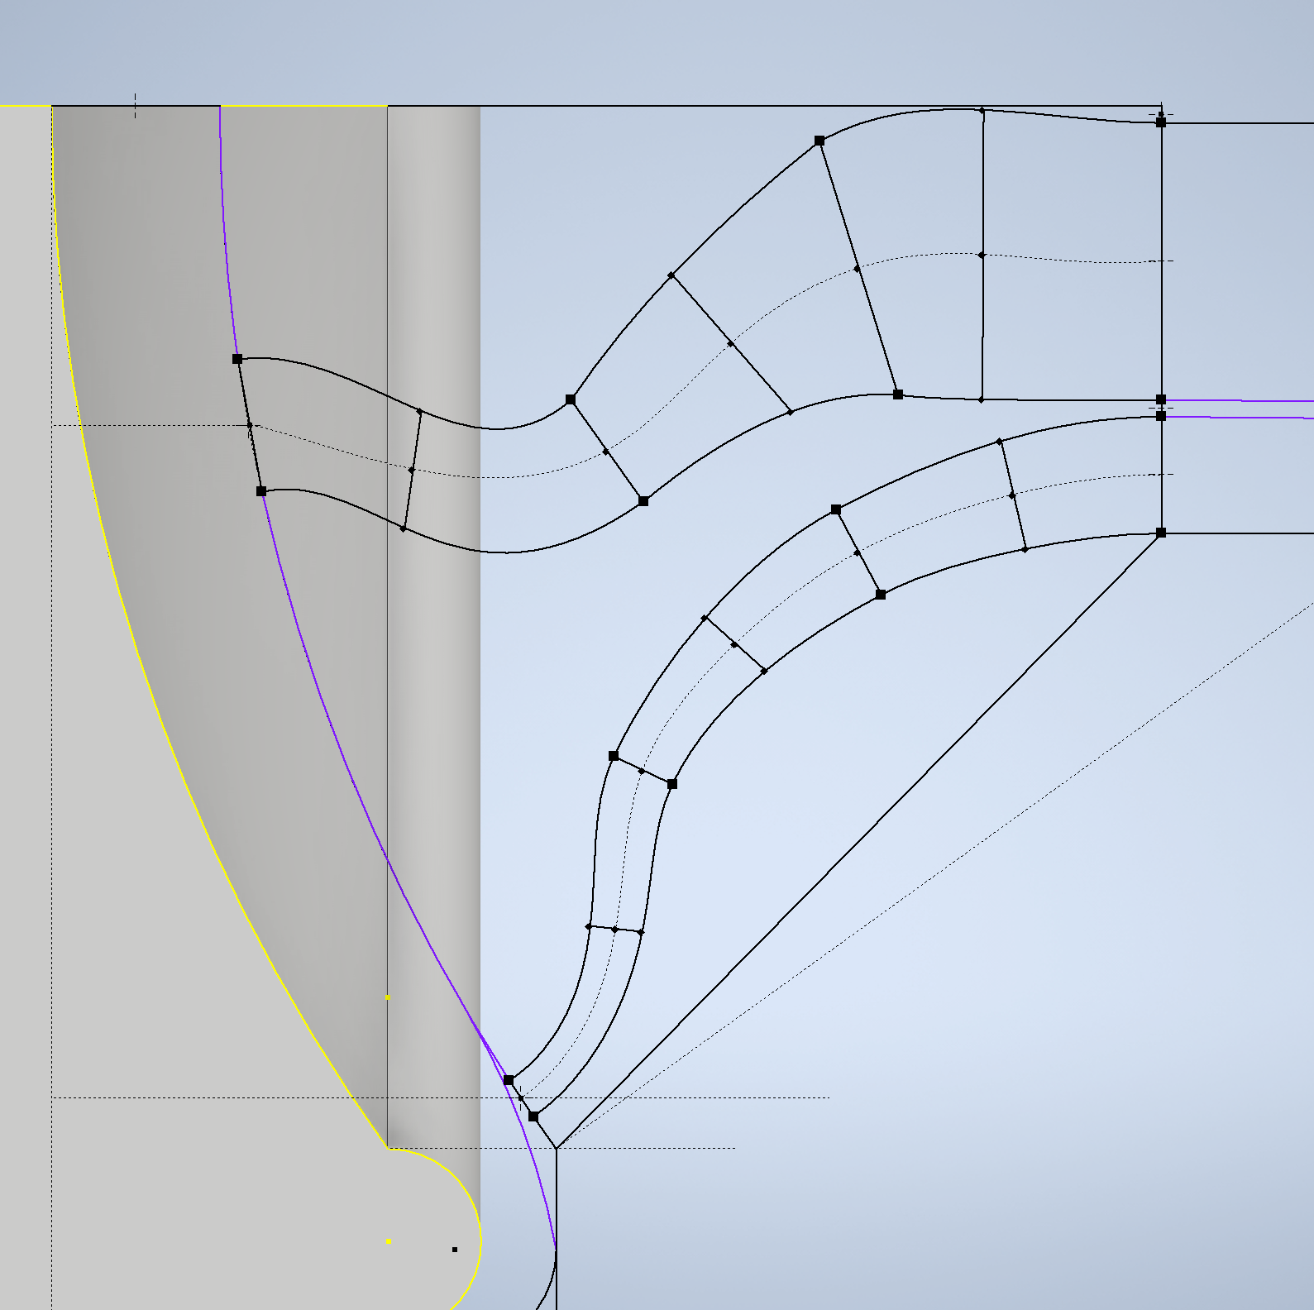Screen dimensions: 1314x1310
Task: Select the yellow point above the arc center
Action: 387,997
